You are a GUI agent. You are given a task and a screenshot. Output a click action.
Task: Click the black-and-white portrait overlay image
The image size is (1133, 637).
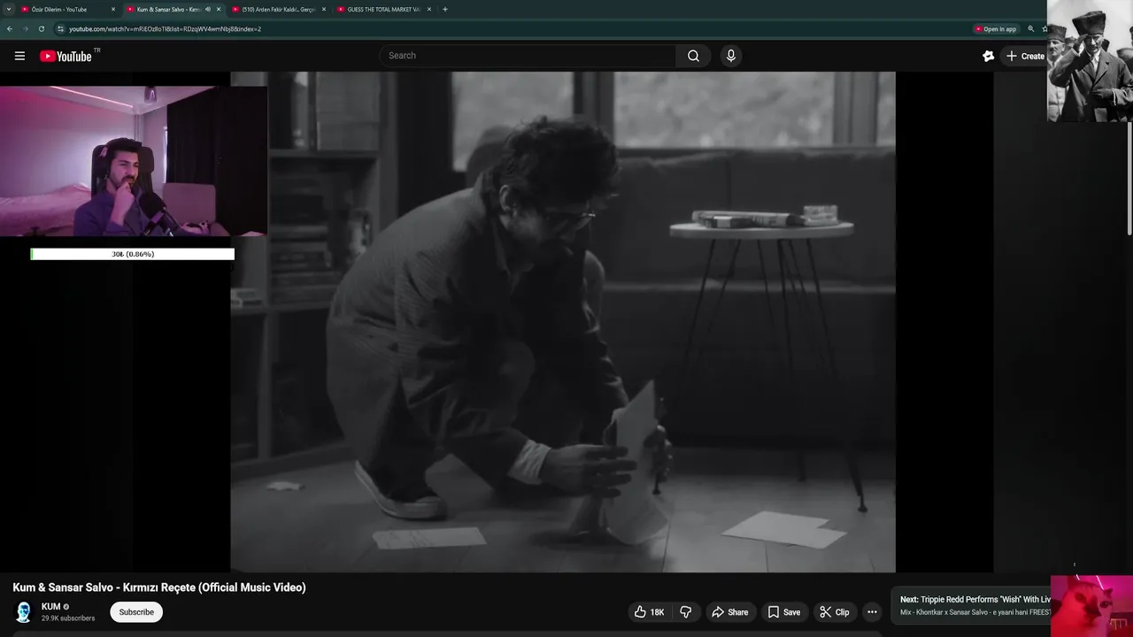click(x=1090, y=60)
